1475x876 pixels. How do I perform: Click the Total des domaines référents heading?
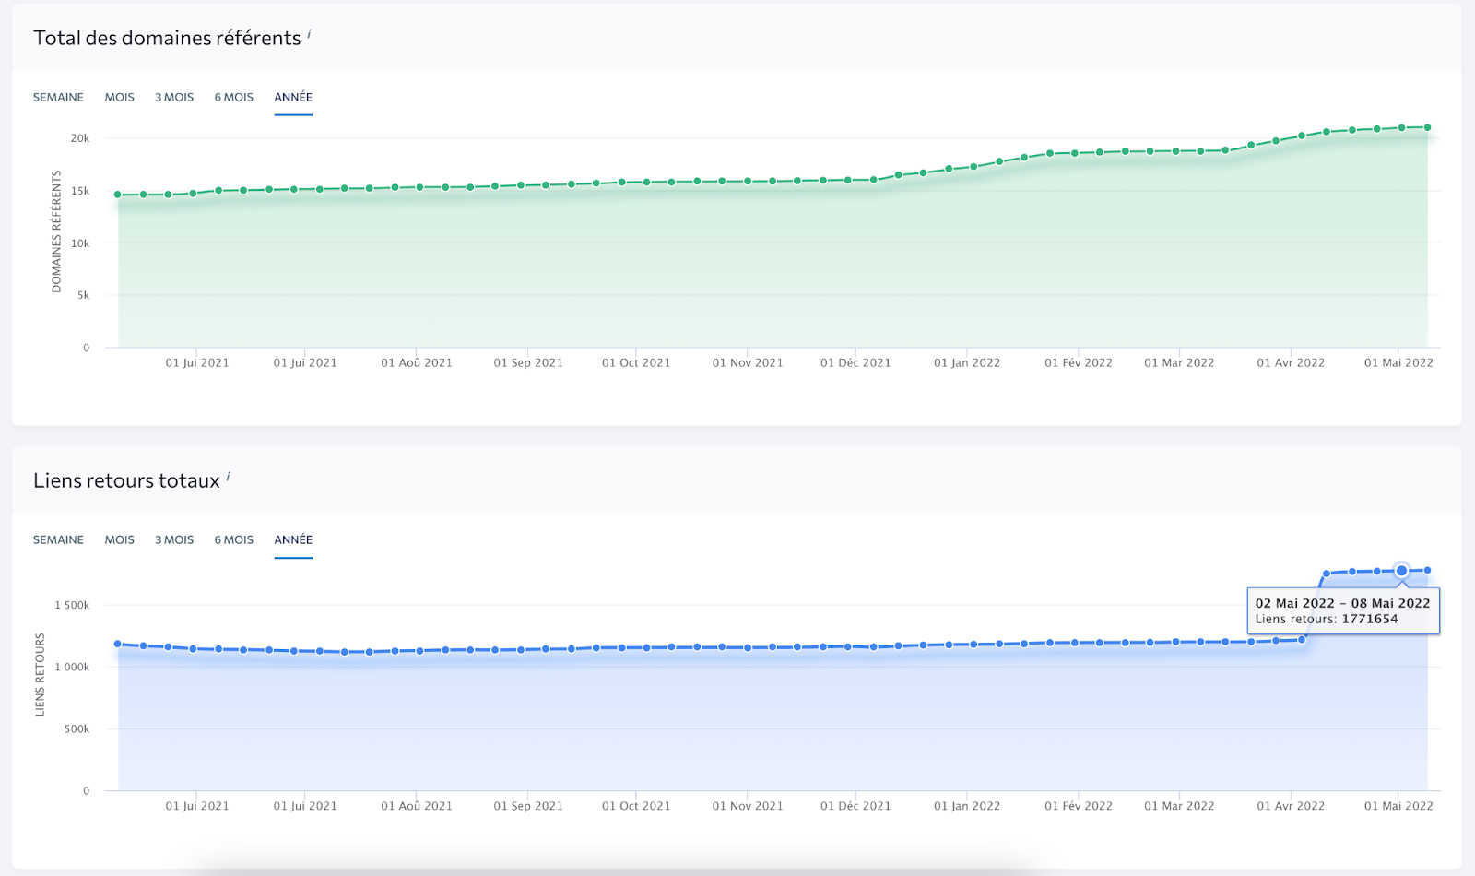point(167,38)
